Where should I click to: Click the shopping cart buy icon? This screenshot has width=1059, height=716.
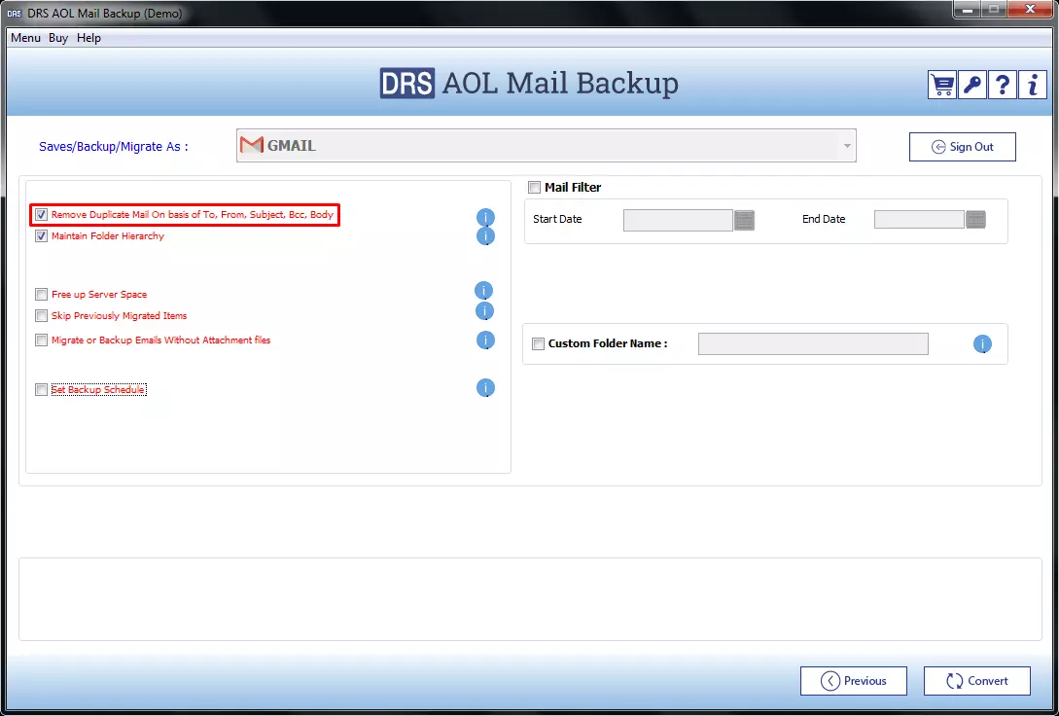[x=942, y=85]
